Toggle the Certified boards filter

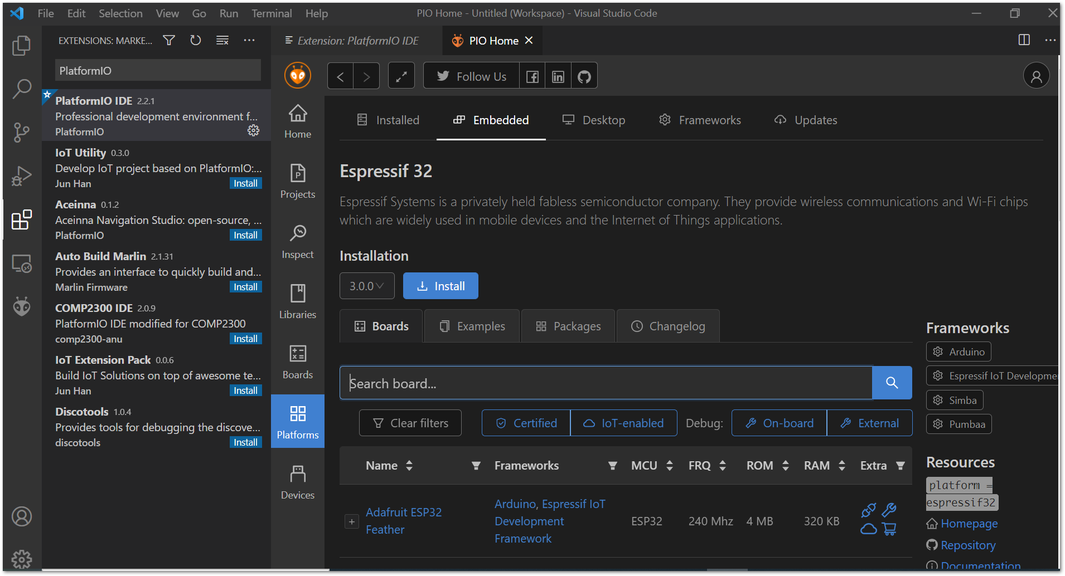pyautogui.click(x=526, y=423)
